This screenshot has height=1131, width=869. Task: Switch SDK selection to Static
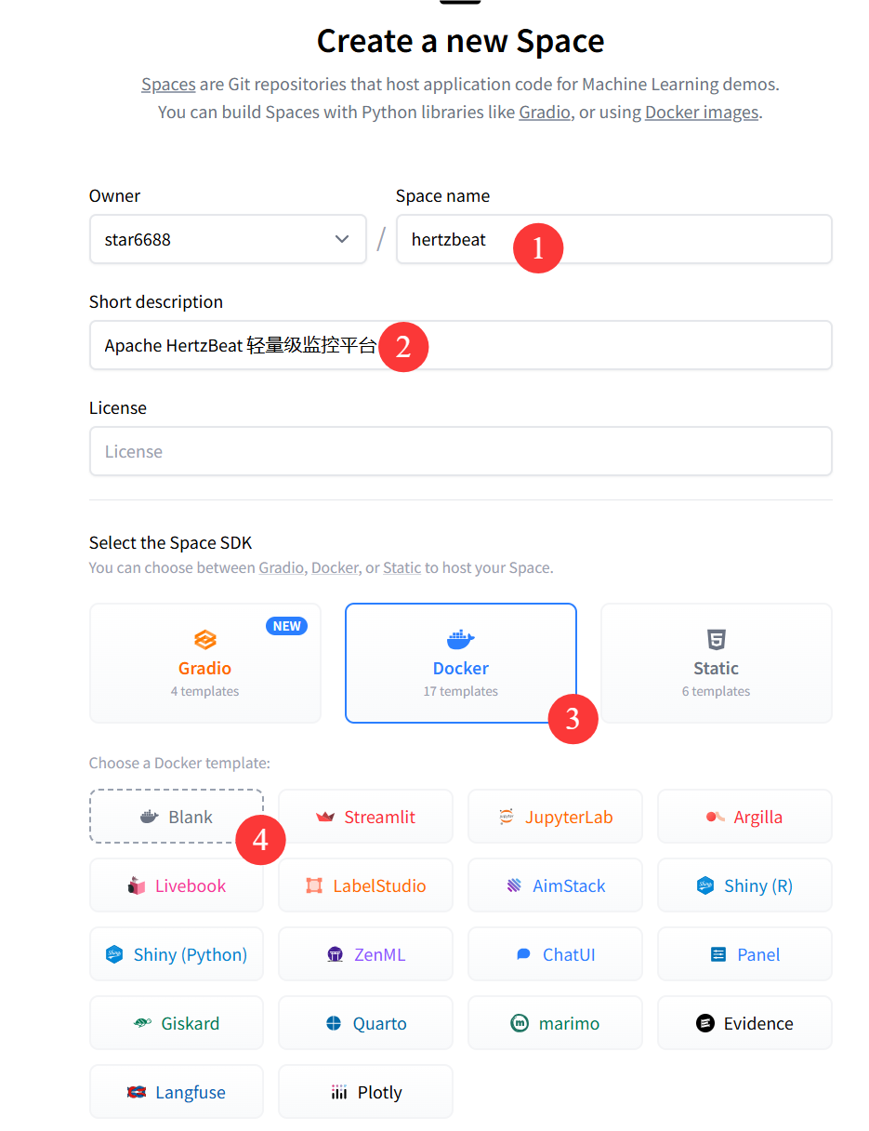click(x=716, y=663)
